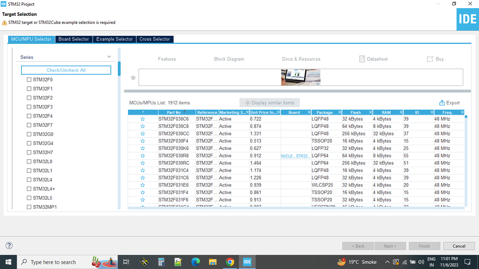Viewport: 479px width, 269px height.
Task: Switch to the Board Selector tab
Action: tap(74, 39)
